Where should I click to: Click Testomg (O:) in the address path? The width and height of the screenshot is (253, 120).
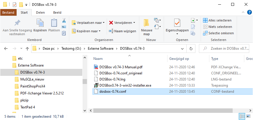pyautogui.click(x=71, y=49)
